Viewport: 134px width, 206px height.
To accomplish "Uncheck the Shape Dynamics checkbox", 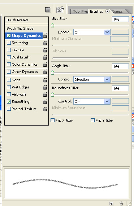I will (x=9, y=36).
